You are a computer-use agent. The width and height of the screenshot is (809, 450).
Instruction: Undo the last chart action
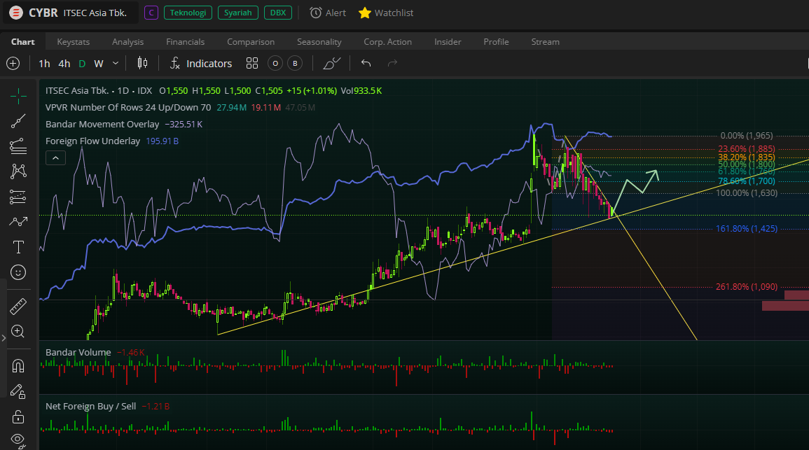point(366,64)
